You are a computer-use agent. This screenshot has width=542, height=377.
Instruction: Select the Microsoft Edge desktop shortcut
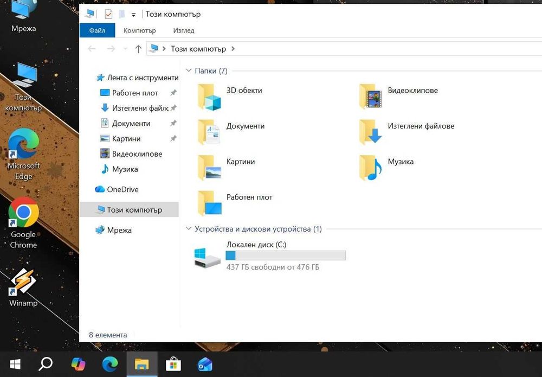pos(23,154)
